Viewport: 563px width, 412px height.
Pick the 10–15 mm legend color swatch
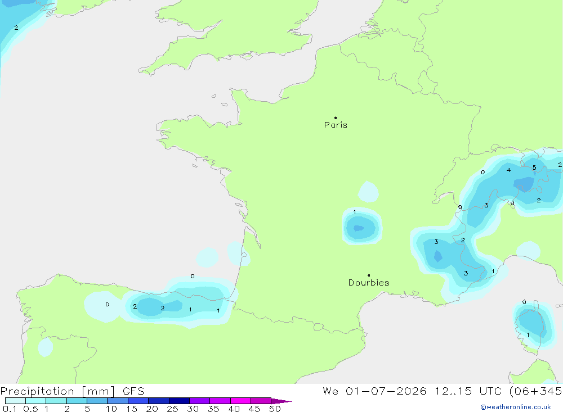click(x=118, y=401)
